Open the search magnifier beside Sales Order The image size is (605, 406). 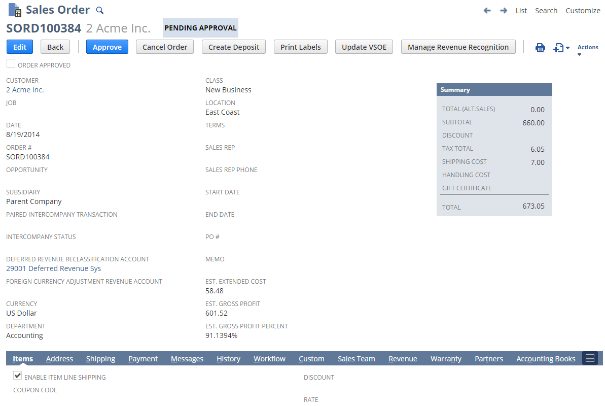click(x=99, y=11)
